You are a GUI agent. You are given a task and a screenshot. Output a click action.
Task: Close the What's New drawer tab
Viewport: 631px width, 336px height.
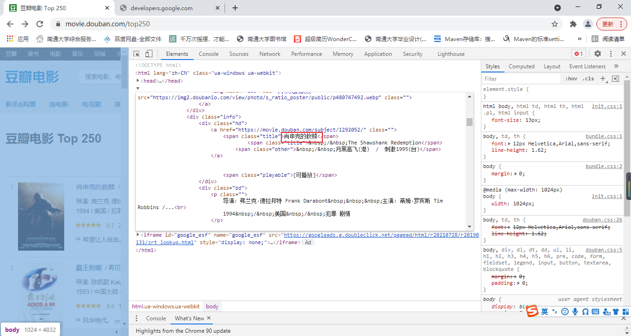209,318
